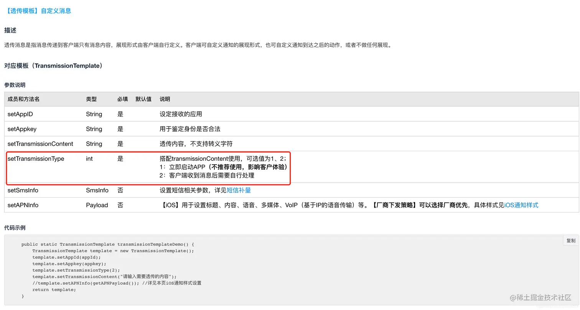Click the commented setAPNInfo code line
Screen dimensions: 580x310
[117, 283]
